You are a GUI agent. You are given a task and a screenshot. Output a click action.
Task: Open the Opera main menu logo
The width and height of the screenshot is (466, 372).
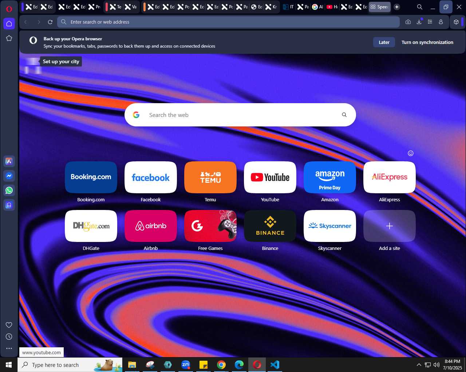[9, 9]
